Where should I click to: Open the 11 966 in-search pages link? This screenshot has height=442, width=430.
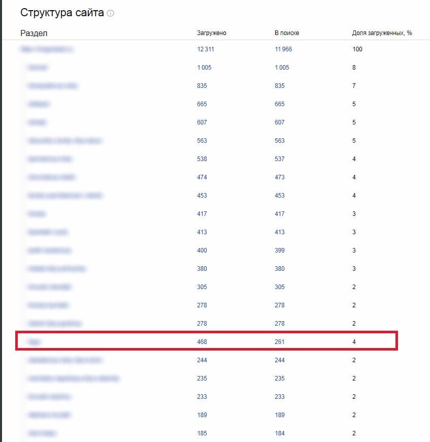[x=283, y=49]
